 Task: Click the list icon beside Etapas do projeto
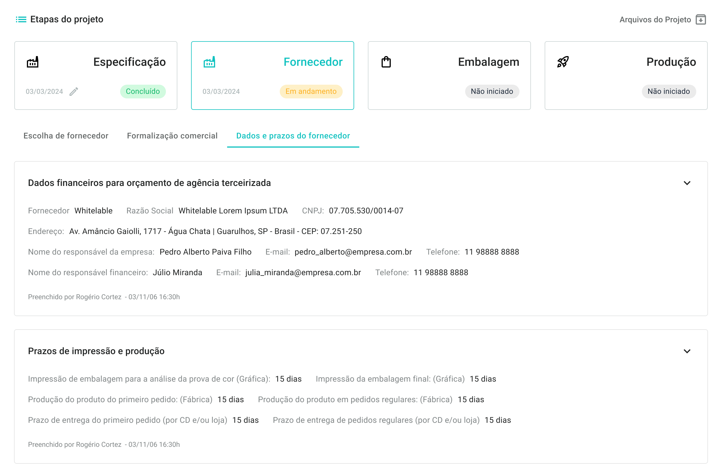(21, 19)
